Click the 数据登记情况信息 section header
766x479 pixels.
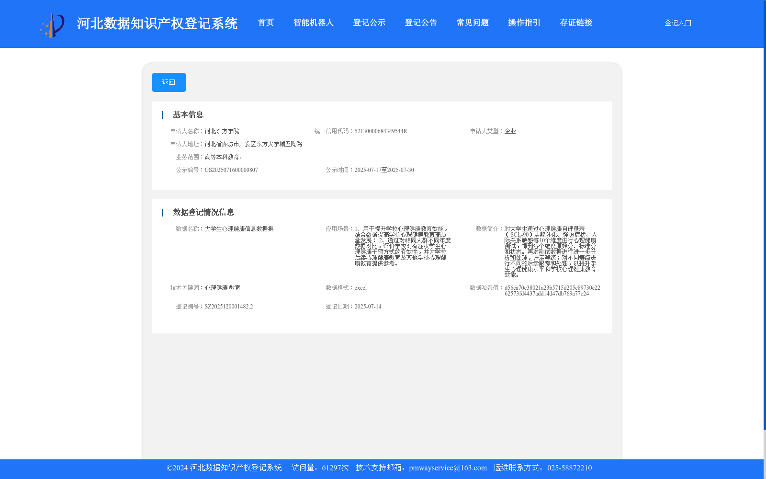coord(203,212)
